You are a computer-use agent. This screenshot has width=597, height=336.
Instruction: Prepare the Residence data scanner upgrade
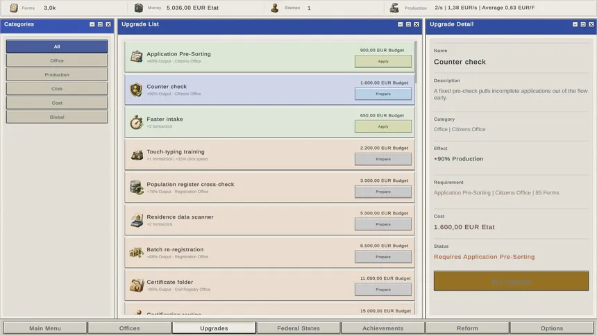point(383,224)
